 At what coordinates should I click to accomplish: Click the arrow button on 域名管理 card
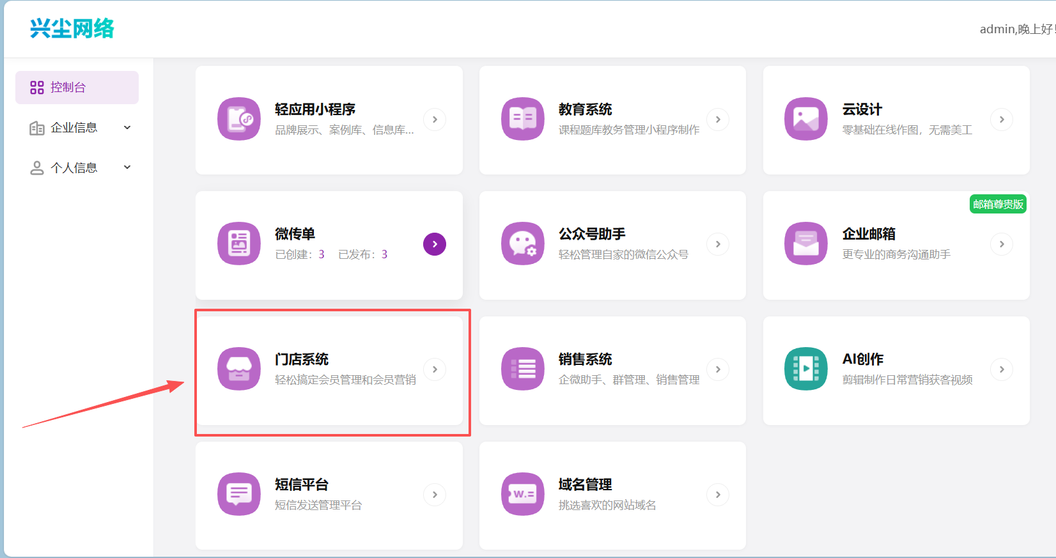[x=718, y=495]
